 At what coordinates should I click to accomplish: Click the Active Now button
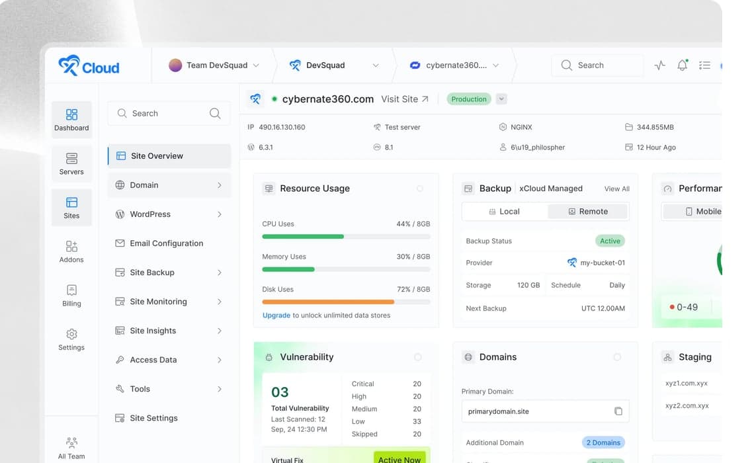399,459
